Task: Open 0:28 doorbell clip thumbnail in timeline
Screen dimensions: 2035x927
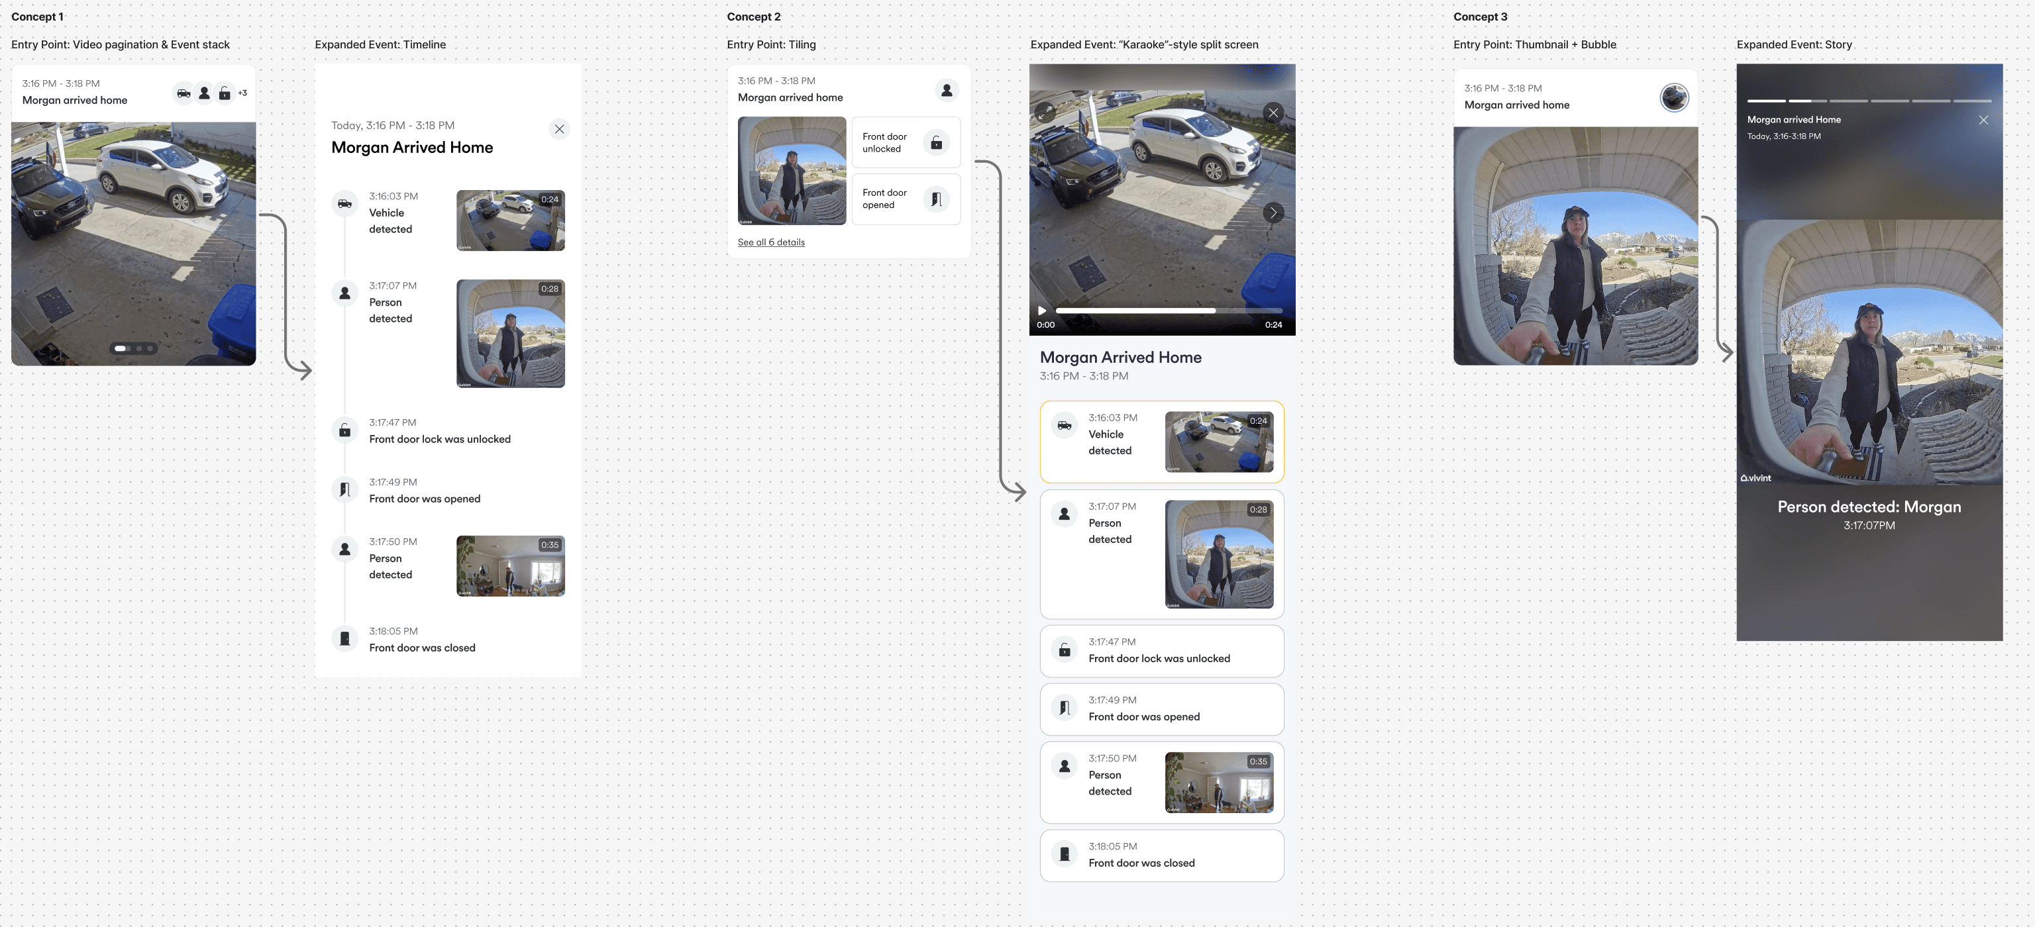Action: point(510,333)
